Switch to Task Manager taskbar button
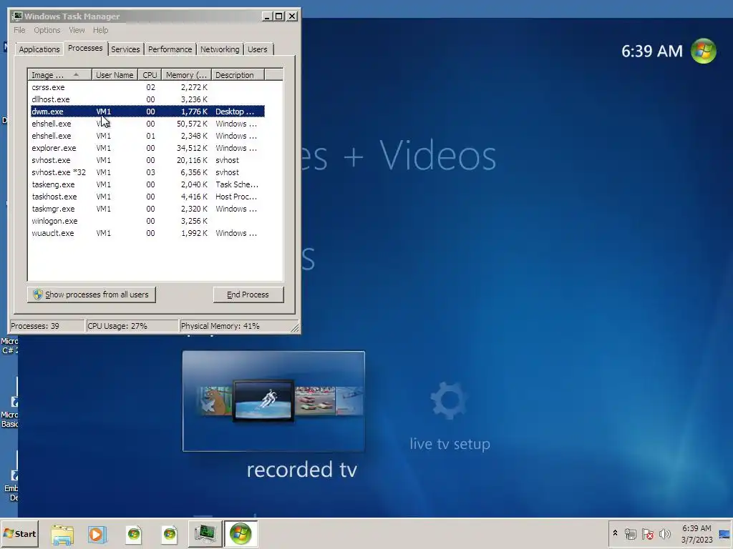This screenshot has width=733, height=549. click(x=205, y=533)
